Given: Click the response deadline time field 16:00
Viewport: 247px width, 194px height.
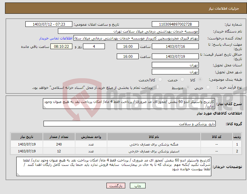Looking at the screenshot, I should 128,46.
